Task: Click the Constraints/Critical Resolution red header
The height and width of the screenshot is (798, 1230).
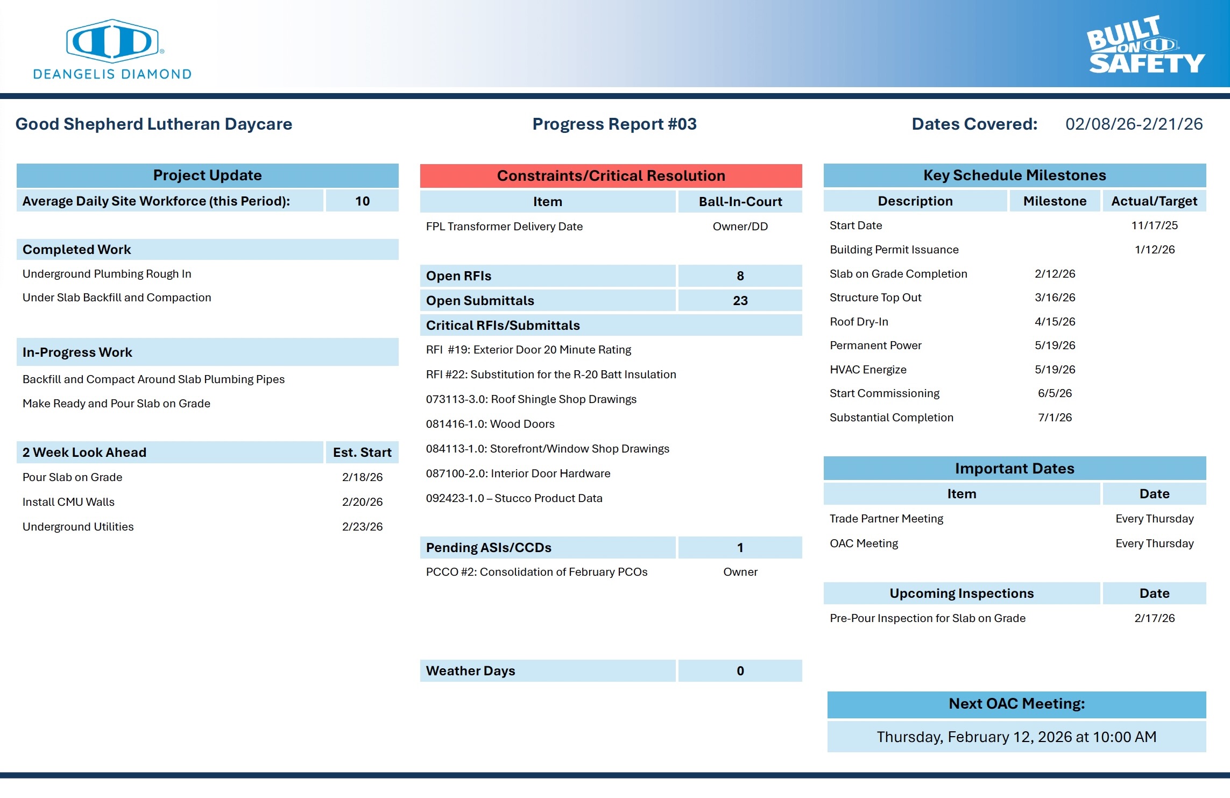Action: [611, 176]
